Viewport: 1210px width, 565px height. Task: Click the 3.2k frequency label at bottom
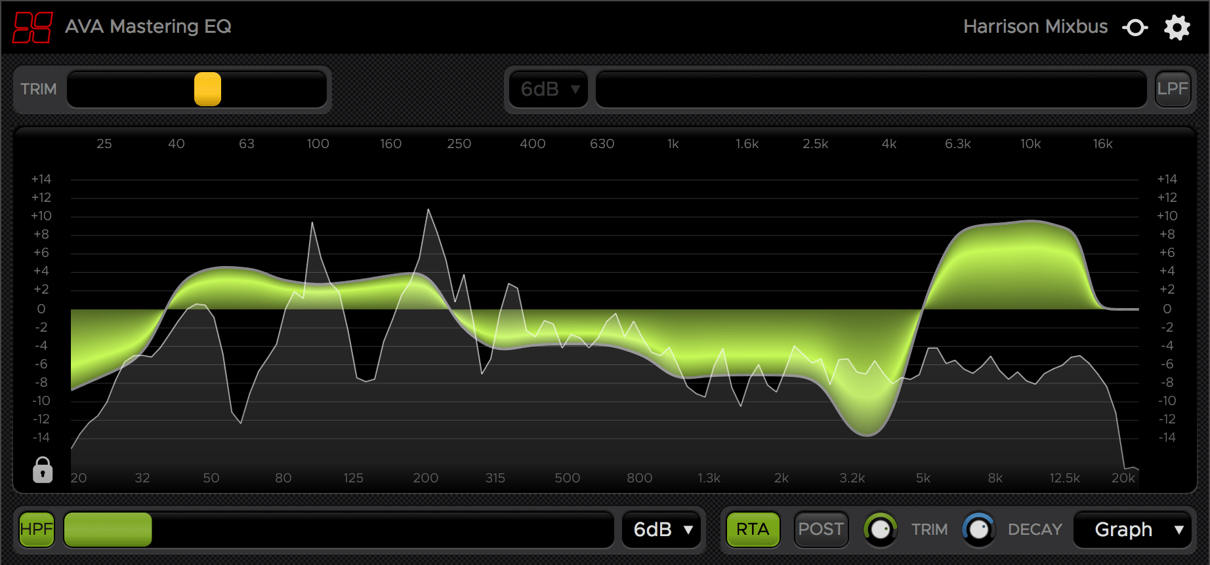click(x=852, y=478)
